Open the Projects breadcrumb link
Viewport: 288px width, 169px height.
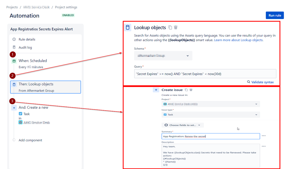pos(12,7)
